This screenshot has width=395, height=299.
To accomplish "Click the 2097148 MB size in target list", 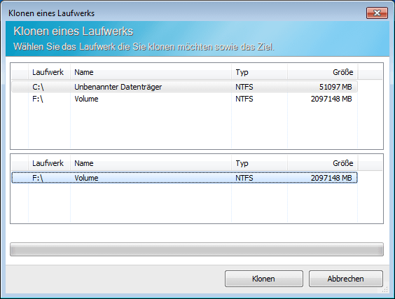I will 331,178.
